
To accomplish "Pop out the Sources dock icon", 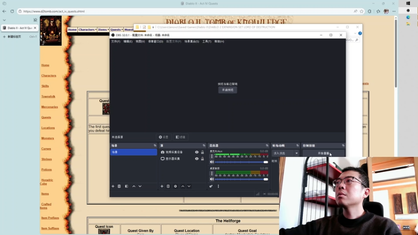I will point(204,146).
